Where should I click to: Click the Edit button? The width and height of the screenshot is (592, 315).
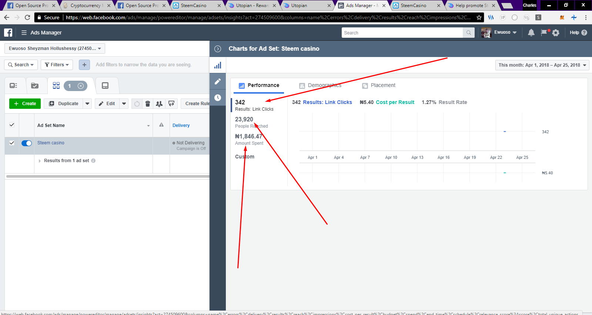point(107,104)
